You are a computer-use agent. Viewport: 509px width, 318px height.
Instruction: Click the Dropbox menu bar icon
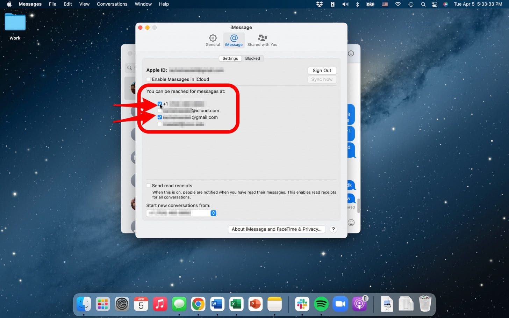319,4
